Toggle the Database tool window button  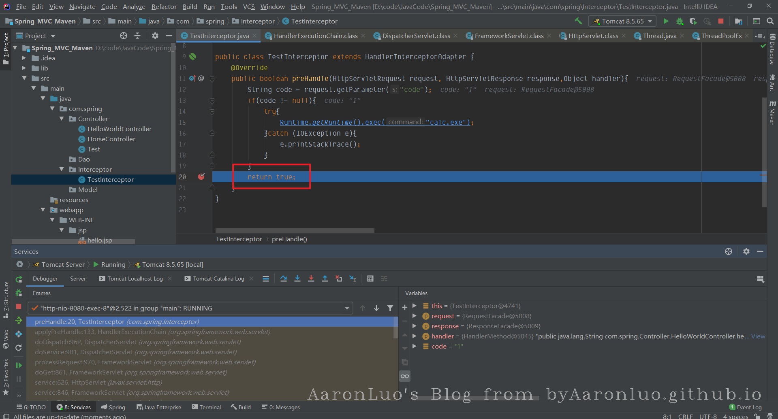point(772,49)
